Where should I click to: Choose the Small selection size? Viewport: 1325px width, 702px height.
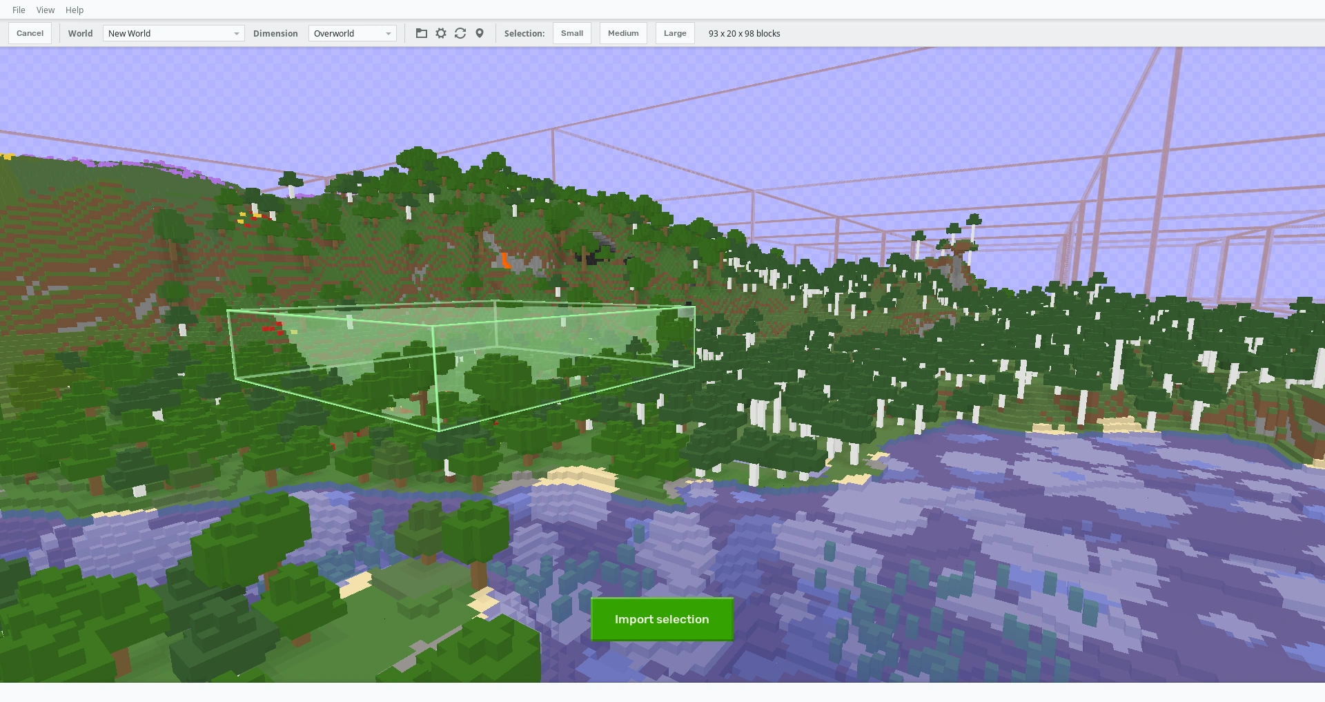[x=572, y=33]
